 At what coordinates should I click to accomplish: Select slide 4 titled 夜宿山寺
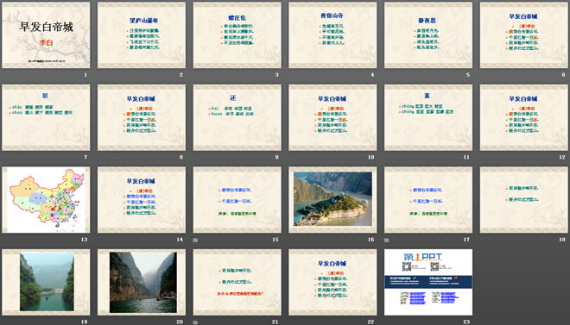click(x=332, y=34)
